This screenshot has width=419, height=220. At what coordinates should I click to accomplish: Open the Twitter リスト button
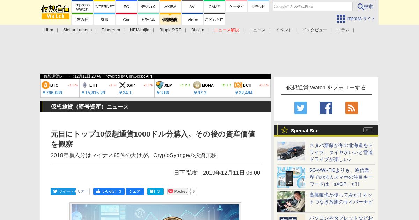point(83,191)
